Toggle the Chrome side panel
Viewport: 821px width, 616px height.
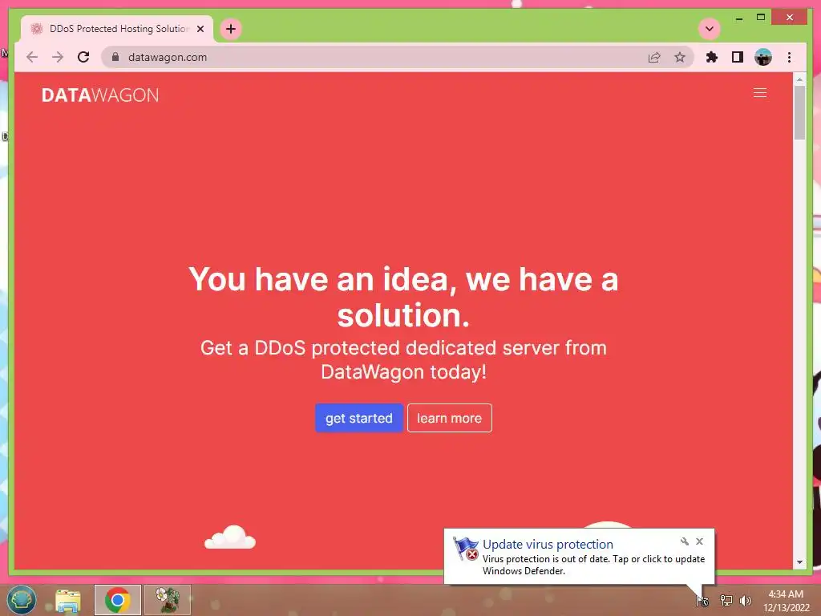click(738, 57)
